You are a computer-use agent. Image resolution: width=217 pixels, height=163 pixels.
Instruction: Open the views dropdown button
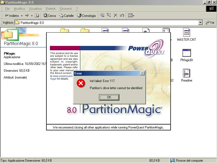[131, 16]
